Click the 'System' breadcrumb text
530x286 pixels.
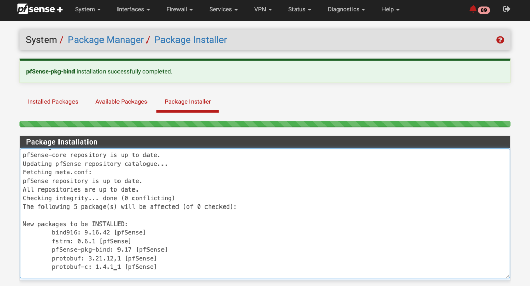[x=41, y=40]
